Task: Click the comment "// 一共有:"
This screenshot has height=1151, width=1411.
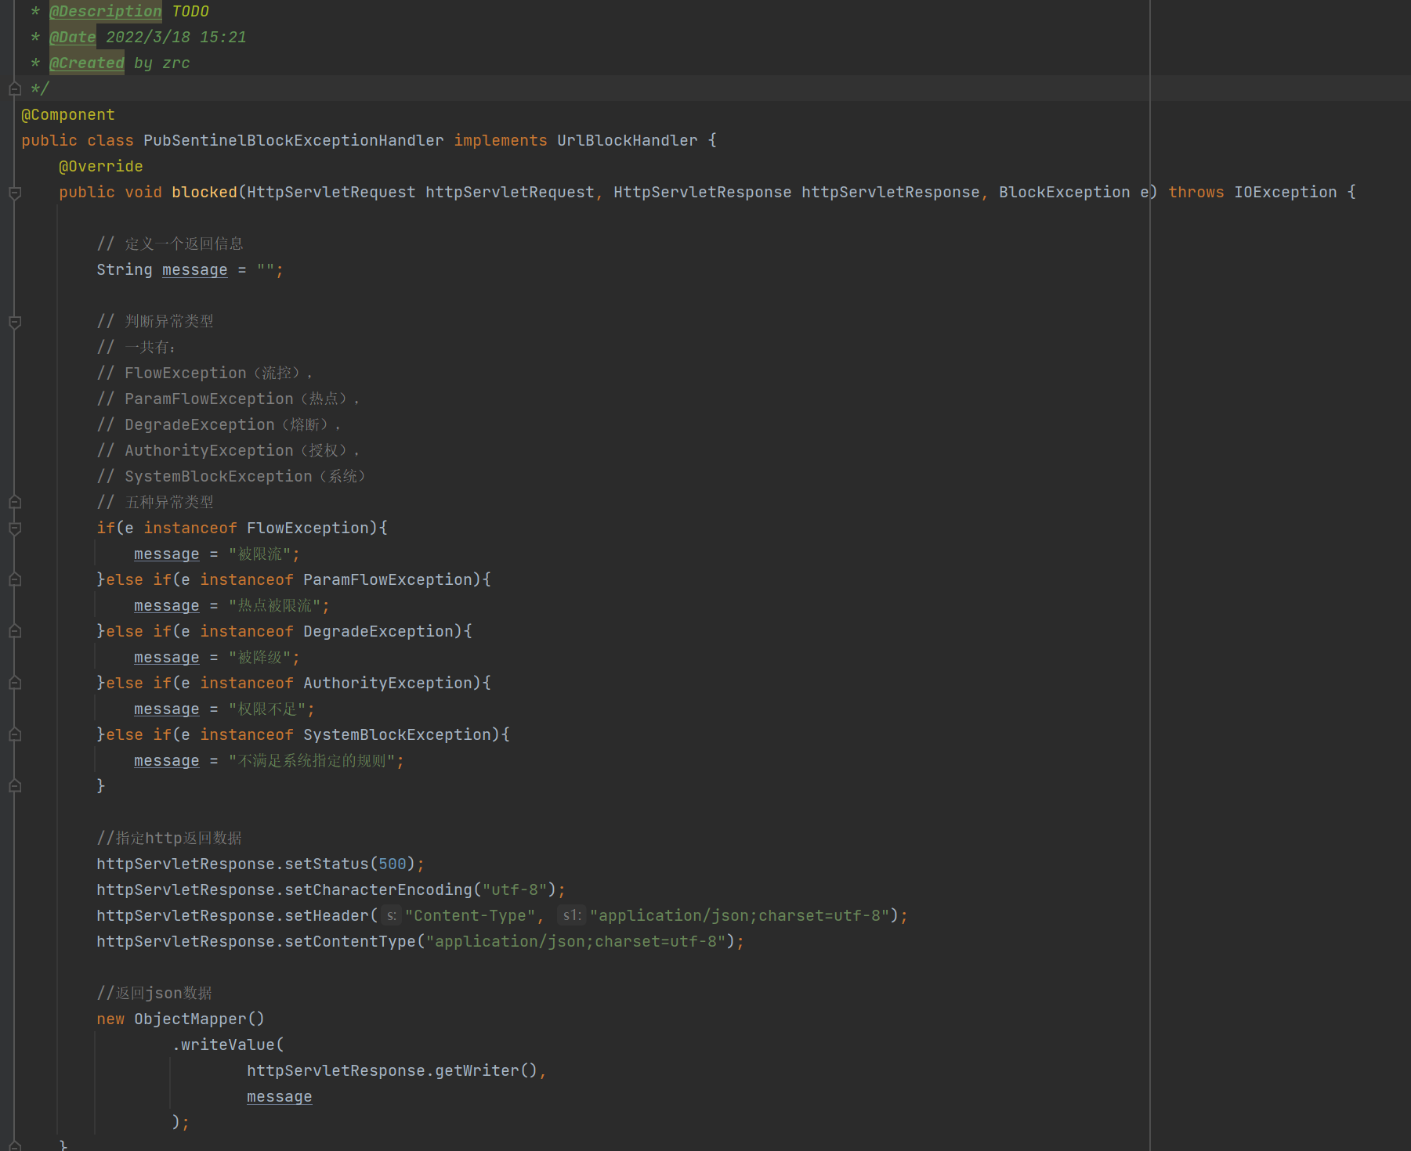Action: tap(136, 348)
